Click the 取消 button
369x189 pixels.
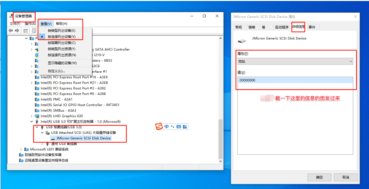point(345,177)
